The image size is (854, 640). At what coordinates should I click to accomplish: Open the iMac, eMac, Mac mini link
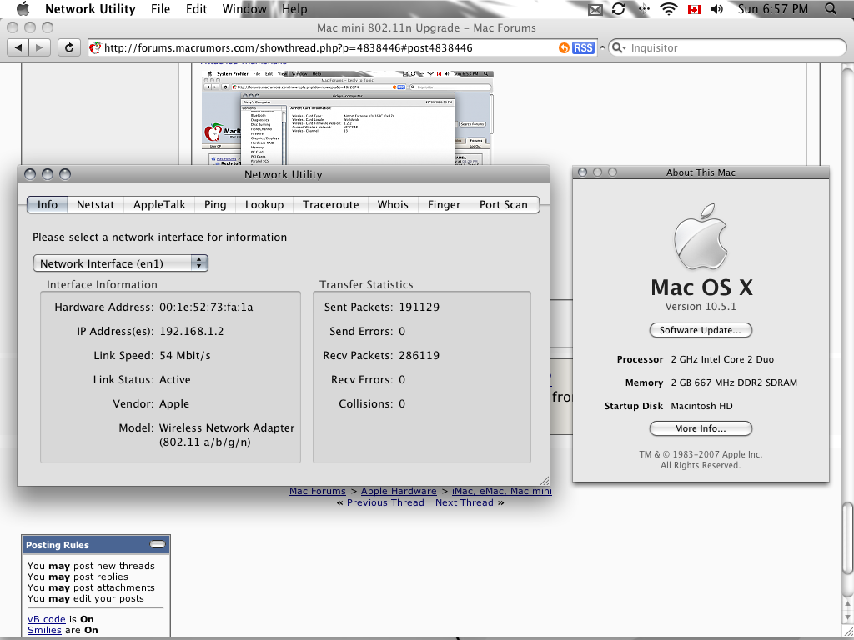[x=501, y=491]
